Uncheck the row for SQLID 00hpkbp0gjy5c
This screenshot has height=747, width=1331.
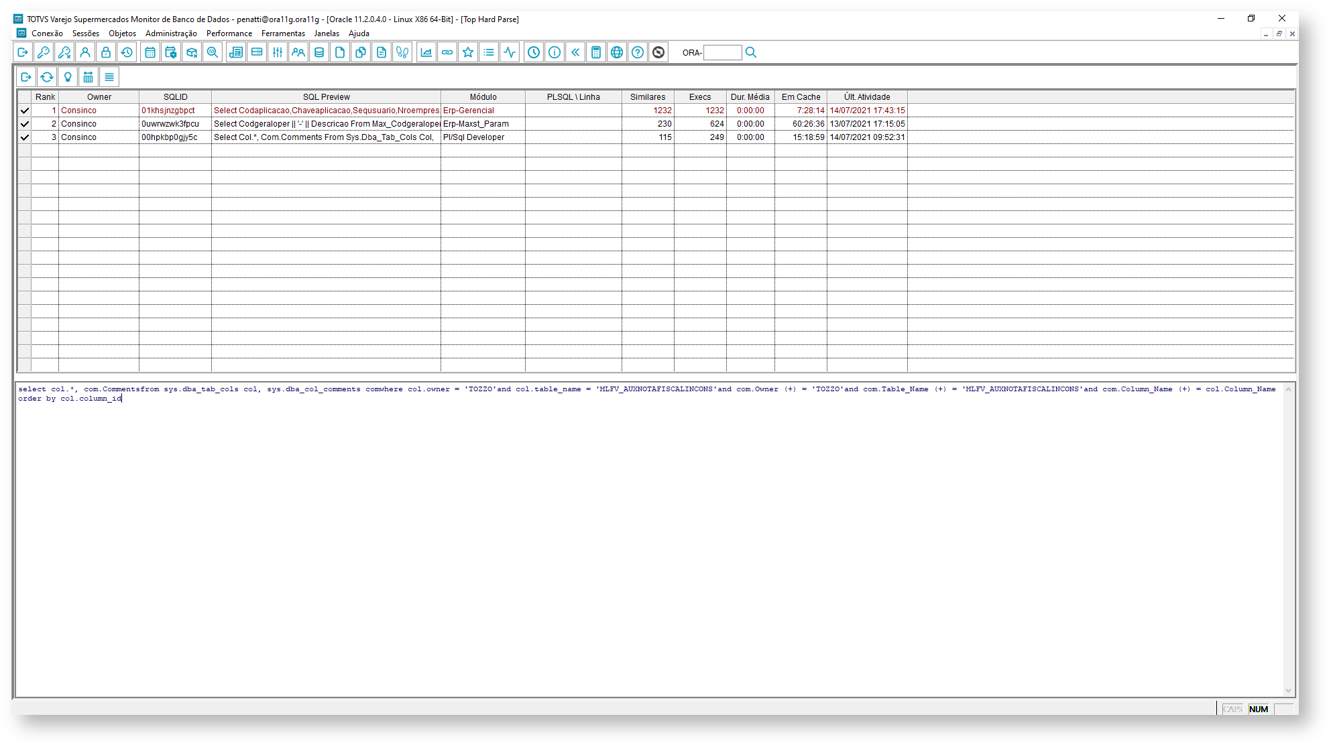(x=24, y=137)
